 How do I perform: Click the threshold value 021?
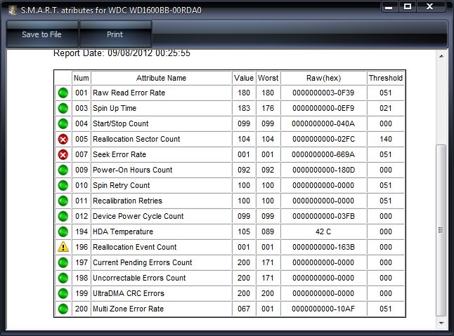point(386,108)
